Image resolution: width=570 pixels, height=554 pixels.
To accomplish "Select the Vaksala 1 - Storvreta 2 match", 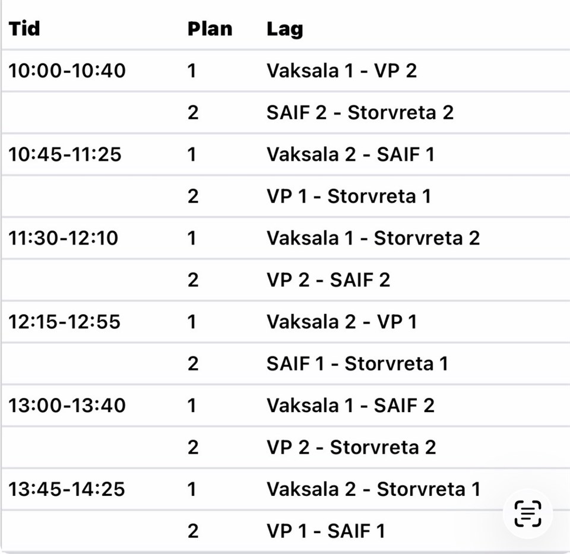I will point(373,238).
